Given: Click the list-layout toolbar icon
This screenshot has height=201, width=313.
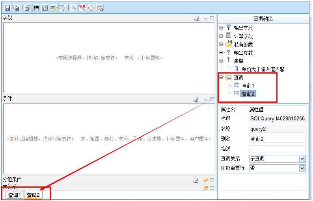Looking at the screenshot, I should (x=36, y=8).
